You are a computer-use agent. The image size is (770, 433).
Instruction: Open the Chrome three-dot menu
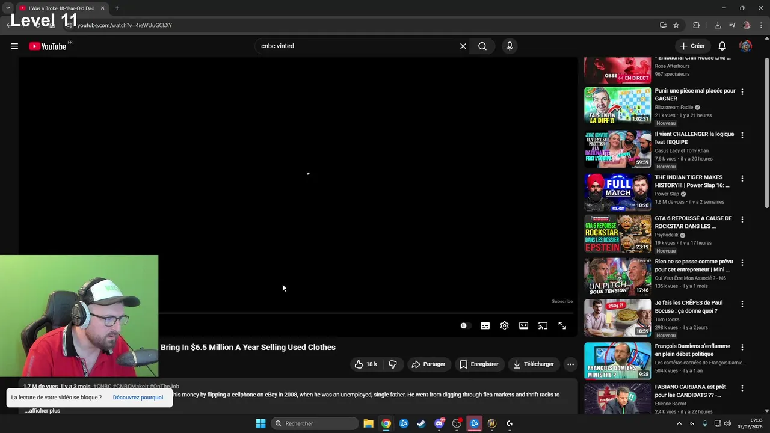pyautogui.click(x=761, y=25)
